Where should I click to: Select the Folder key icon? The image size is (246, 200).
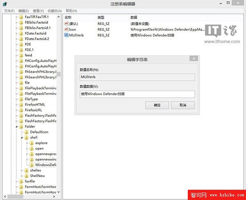click(x=21, y=126)
